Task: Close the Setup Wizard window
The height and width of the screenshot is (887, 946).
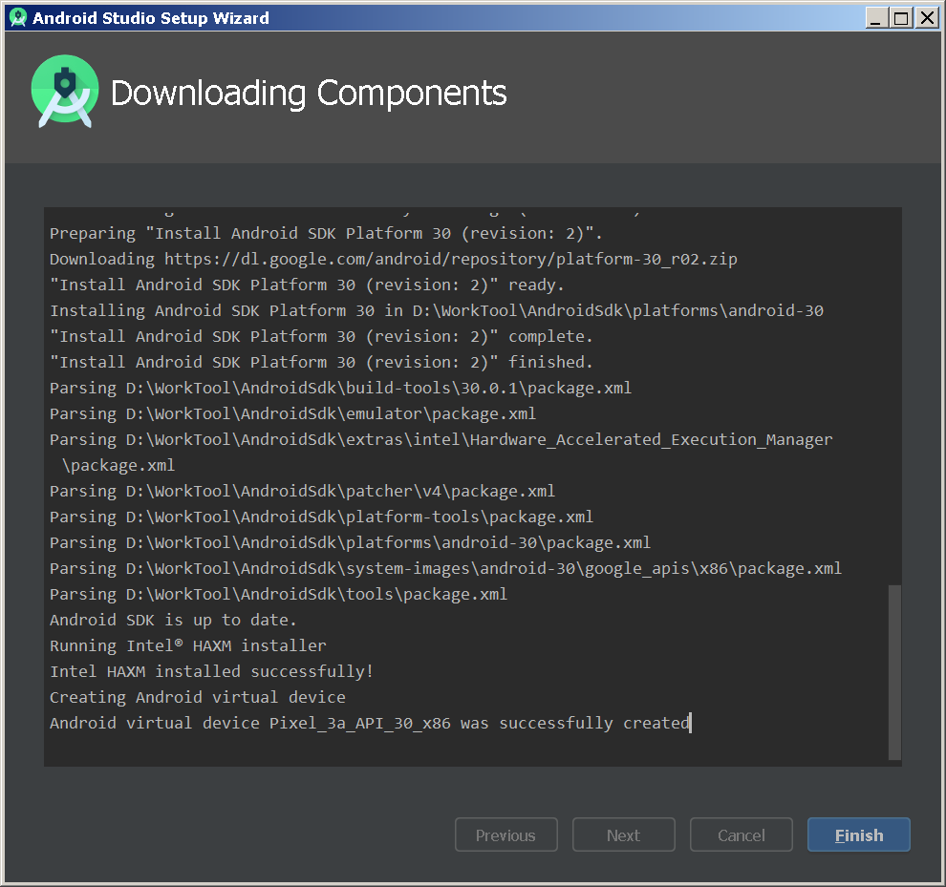Action: (x=926, y=18)
